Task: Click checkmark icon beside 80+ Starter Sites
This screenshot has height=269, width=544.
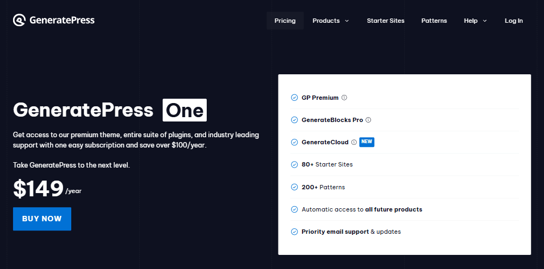Action: point(295,164)
